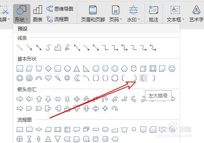Select the cube basic shape
Screen dimensions: 204x143
coord(143,69)
